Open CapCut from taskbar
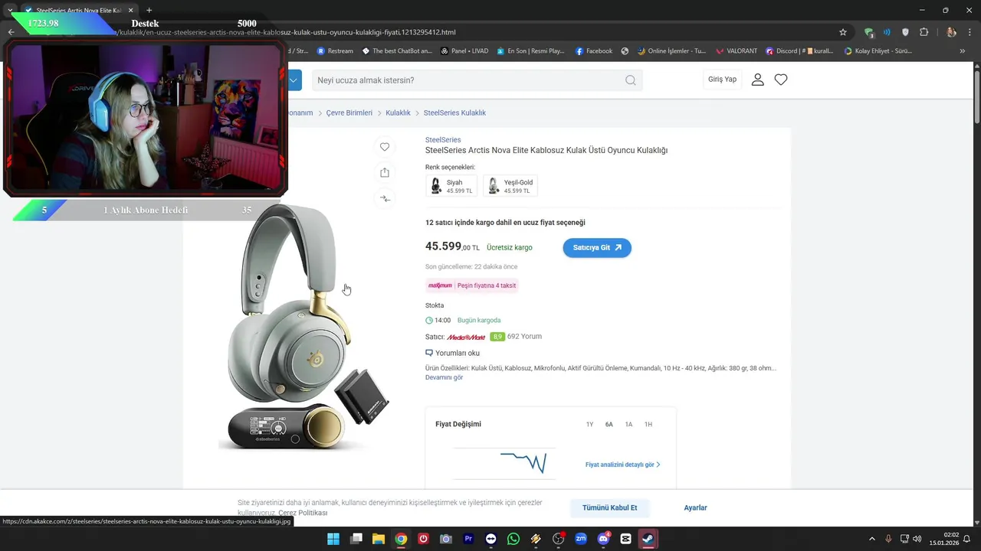This screenshot has height=551, width=981. click(625, 539)
